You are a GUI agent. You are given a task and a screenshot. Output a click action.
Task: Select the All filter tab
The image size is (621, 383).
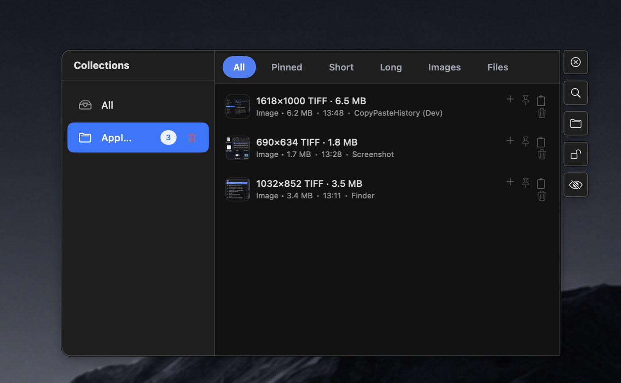(x=239, y=67)
